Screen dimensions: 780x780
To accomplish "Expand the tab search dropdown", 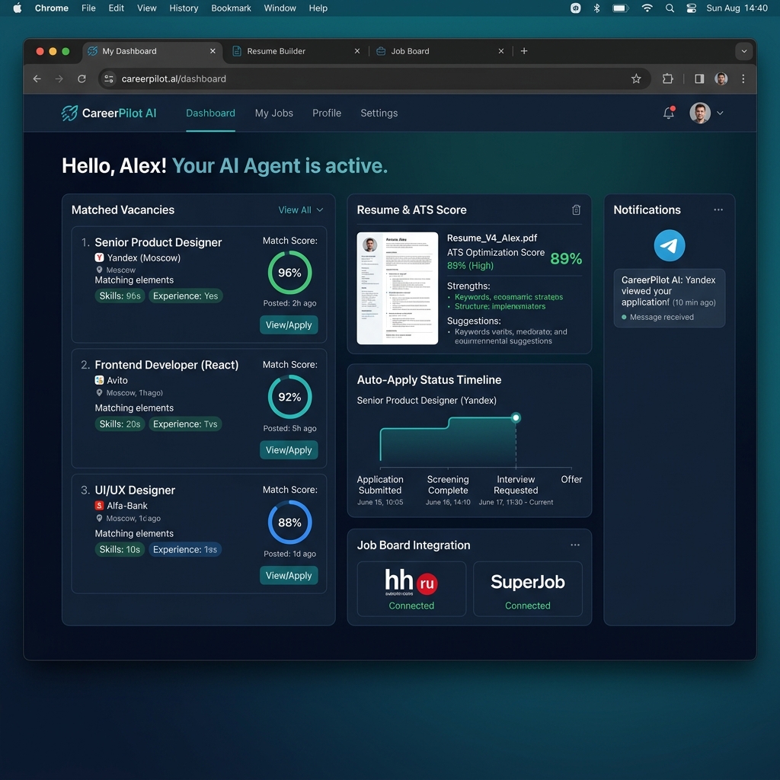I will coord(743,51).
